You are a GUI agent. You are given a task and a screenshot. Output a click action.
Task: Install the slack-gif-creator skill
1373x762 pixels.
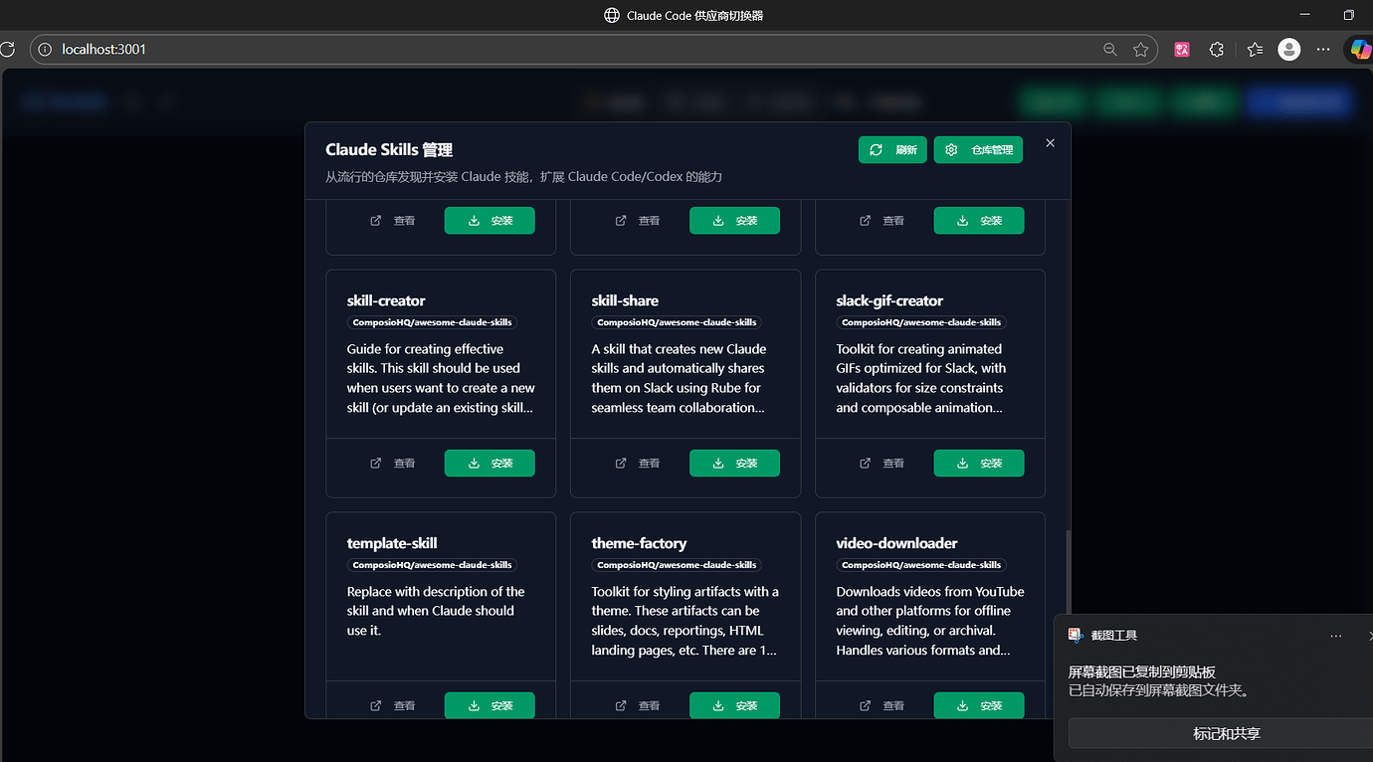pos(979,464)
